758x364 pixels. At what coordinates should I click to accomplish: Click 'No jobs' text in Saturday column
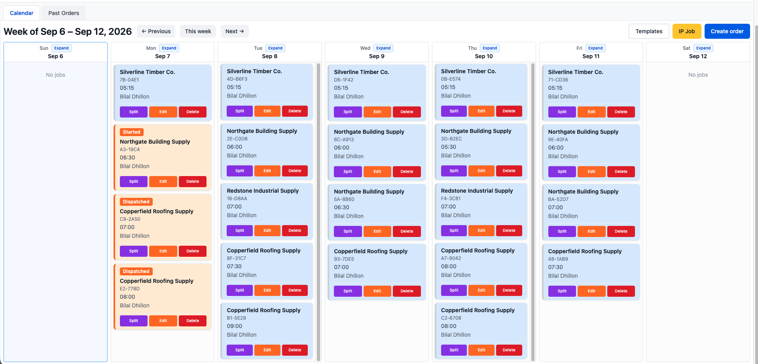tap(698, 75)
